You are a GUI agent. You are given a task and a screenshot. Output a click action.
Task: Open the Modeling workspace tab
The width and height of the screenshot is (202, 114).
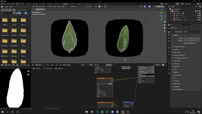click(35, 4)
